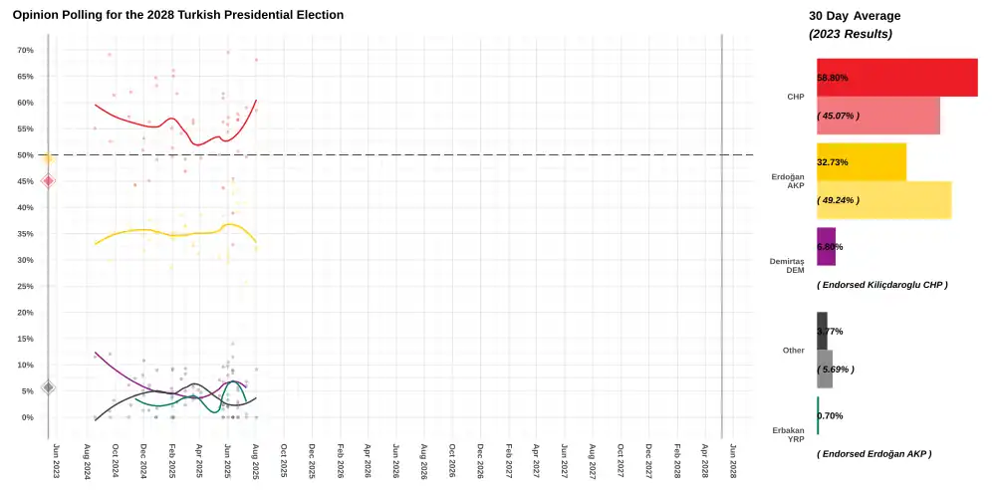Click the yellow diamond marker near 50%

point(48,157)
